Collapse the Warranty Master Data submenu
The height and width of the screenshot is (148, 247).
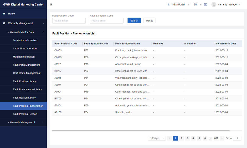(x=43, y=32)
